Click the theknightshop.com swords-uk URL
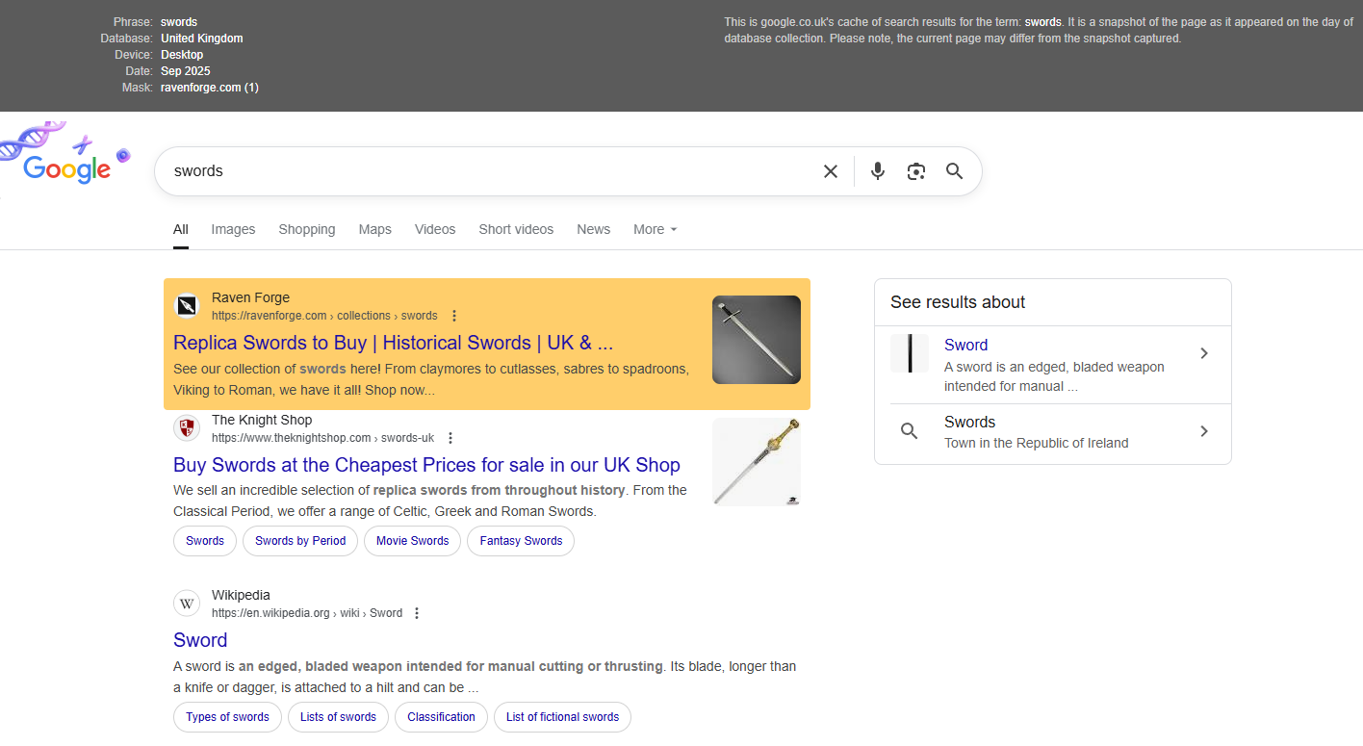This screenshot has height=746, width=1363. [322, 438]
